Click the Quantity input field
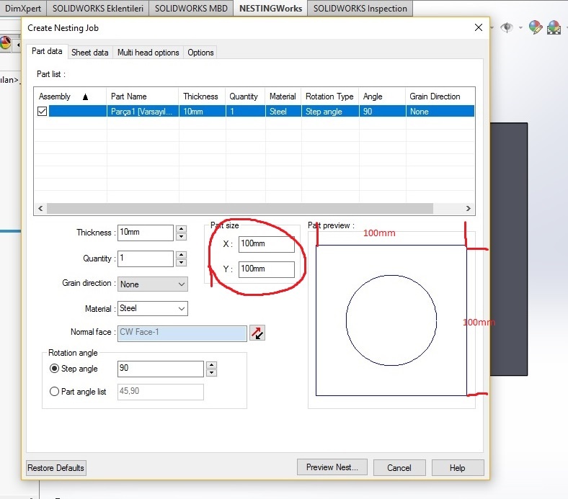The height and width of the screenshot is (499, 568). point(146,259)
